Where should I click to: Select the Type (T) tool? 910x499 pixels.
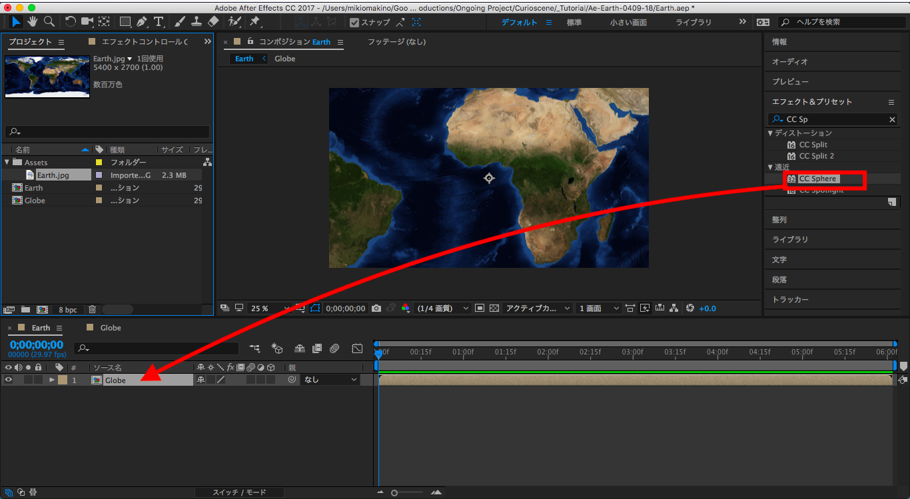[x=159, y=22]
